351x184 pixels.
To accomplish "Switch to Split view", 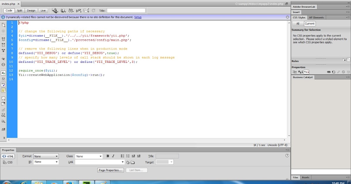I will pyautogui.click(x=20, y=11).
